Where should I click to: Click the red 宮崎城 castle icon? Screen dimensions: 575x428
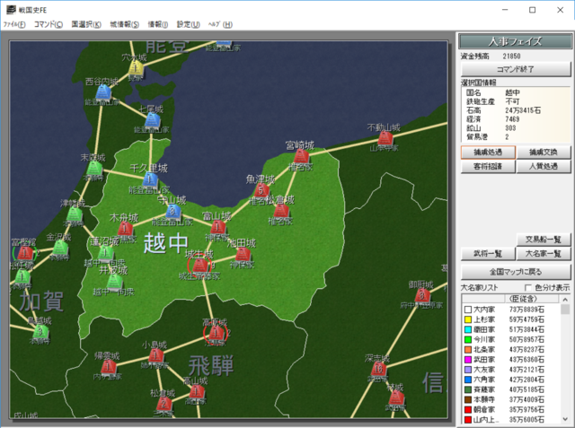[x=301, y=157]
